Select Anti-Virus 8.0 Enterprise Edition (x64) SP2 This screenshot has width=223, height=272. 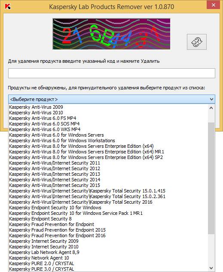(108, 157)
